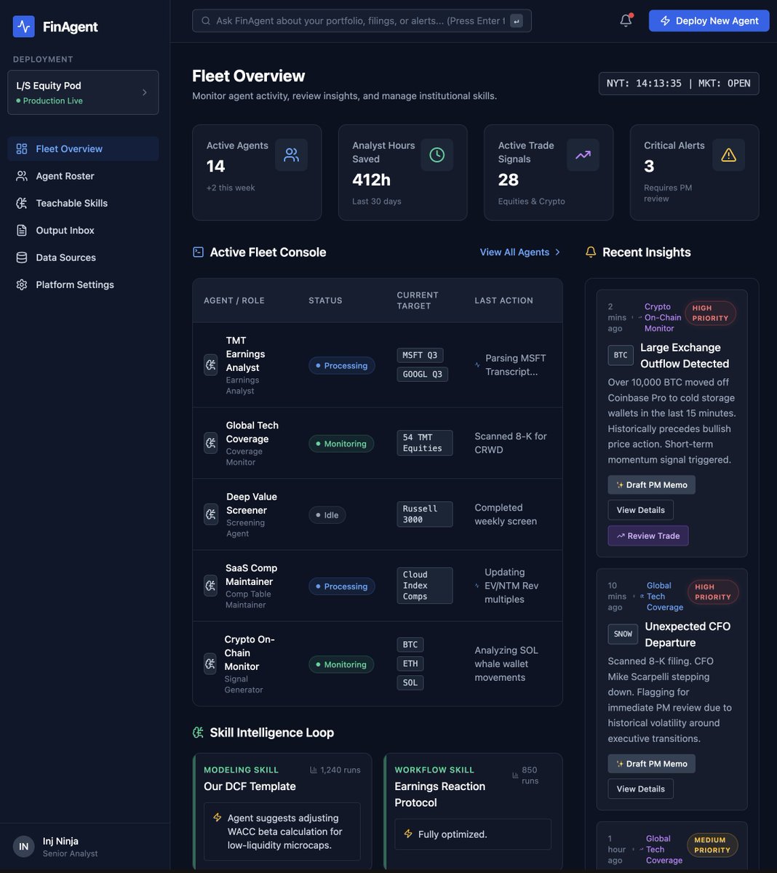Click Monitoring status for Global Tech Coverage
This screenshot has width=777, height=873.
(341, 444)
